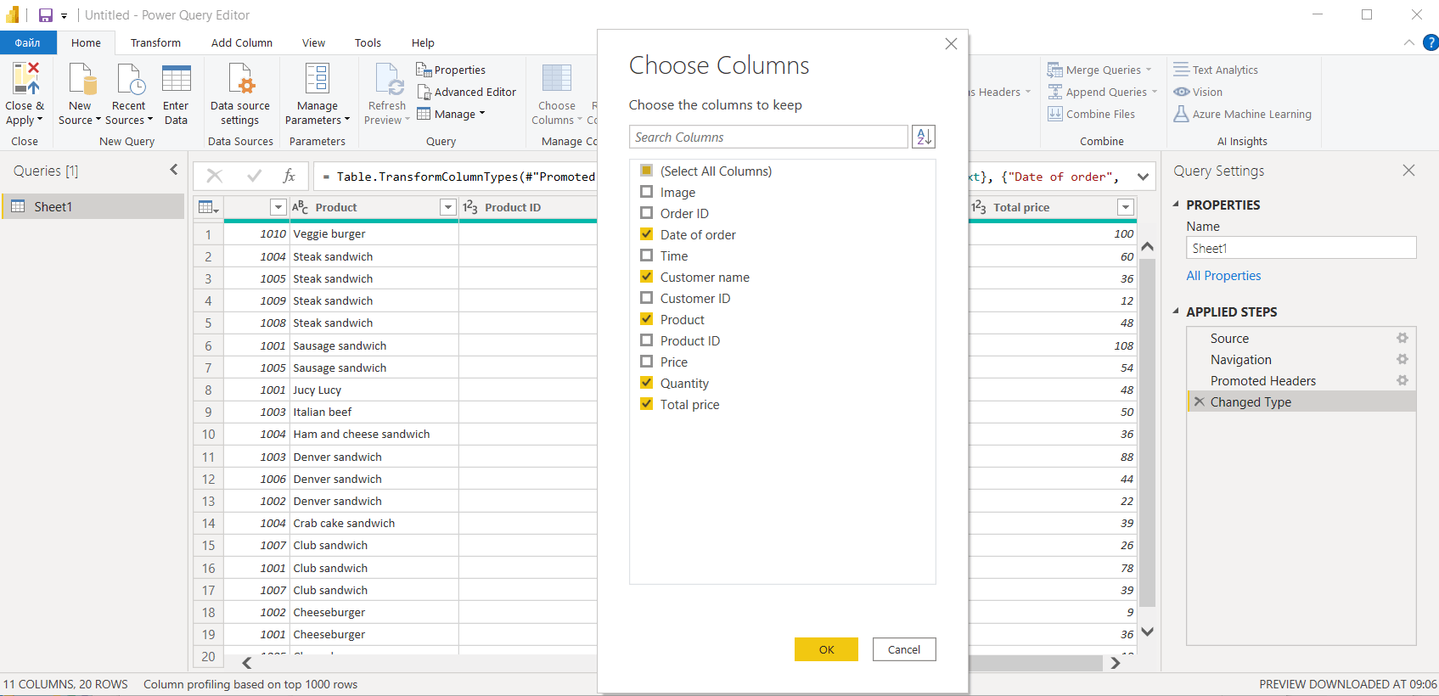Open the Promoted Headers step gear settings
This screenshot has height=696, width=1439.
pyautogui.click(x=1402, y=380)
